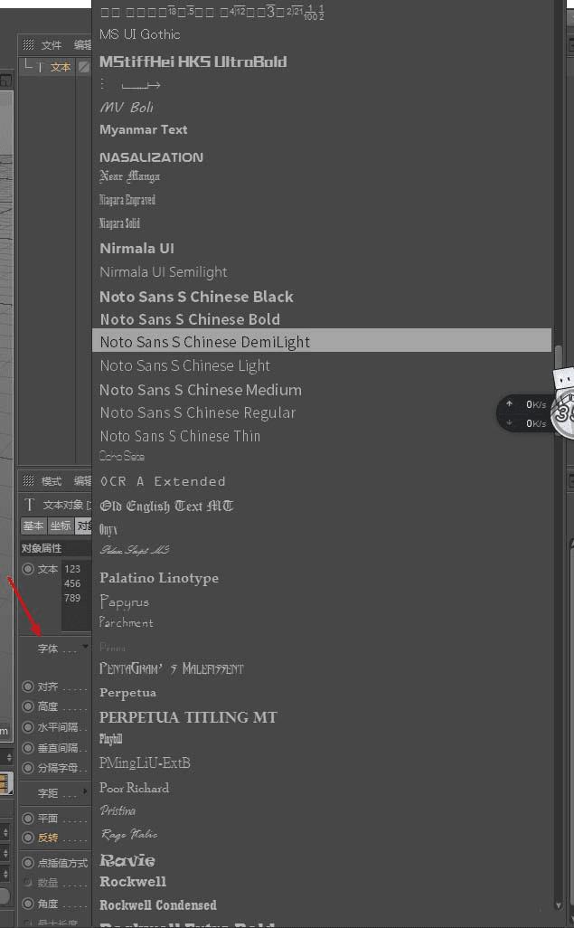Screen dimensions: 574x928
Task: Pick the Niagara Engraved font
Action: 127,200
